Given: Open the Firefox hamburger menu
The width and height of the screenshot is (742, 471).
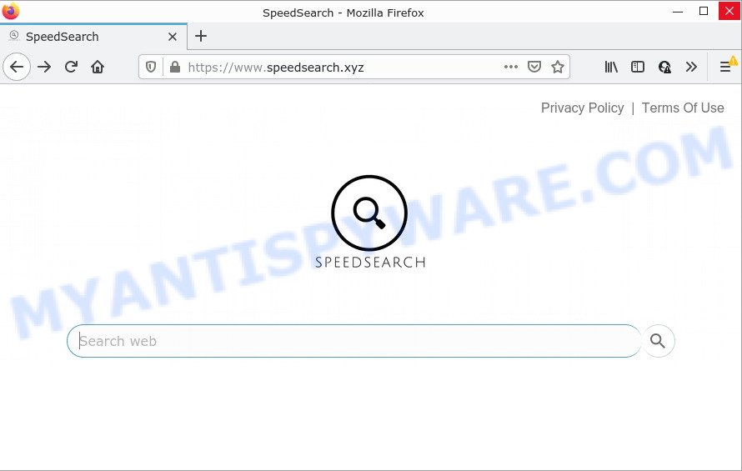Looking at the screenshot, I should 725,67.
